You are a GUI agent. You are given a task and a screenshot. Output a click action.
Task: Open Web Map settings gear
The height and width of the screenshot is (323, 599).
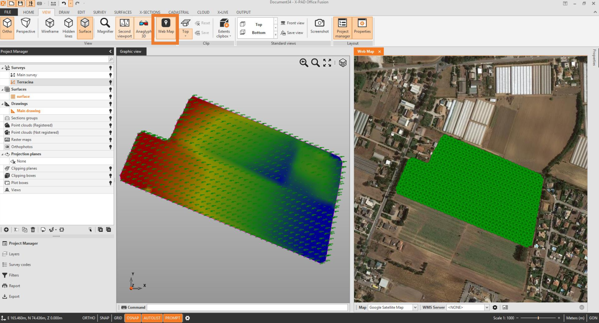click(x=495, y=307)
